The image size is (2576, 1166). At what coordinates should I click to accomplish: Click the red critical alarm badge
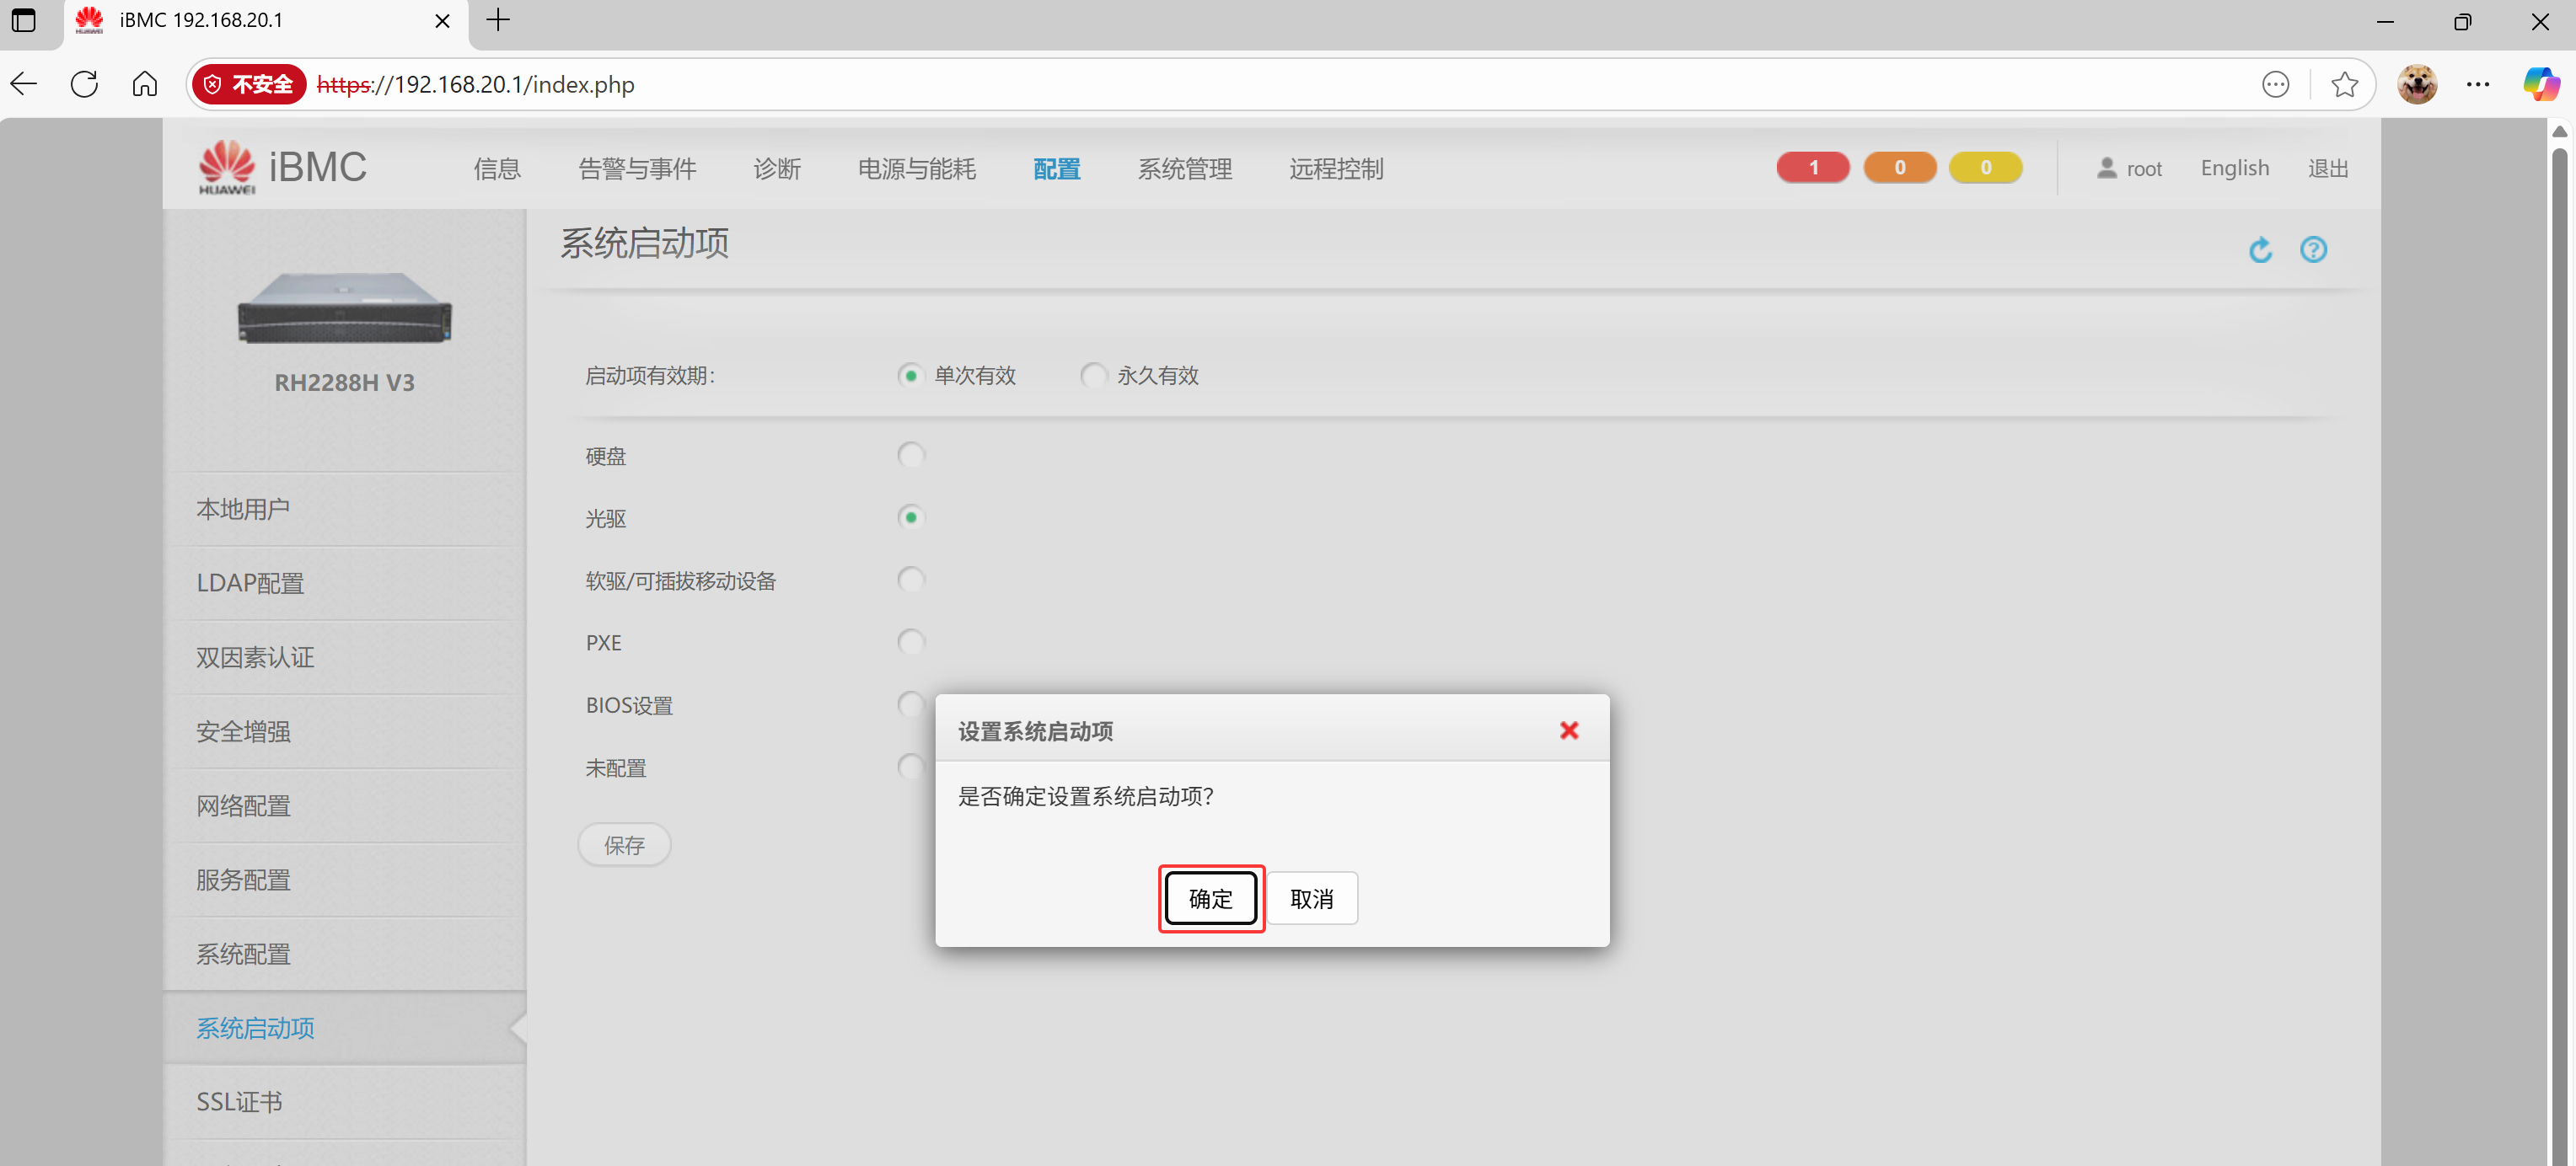pos(1812,168)
